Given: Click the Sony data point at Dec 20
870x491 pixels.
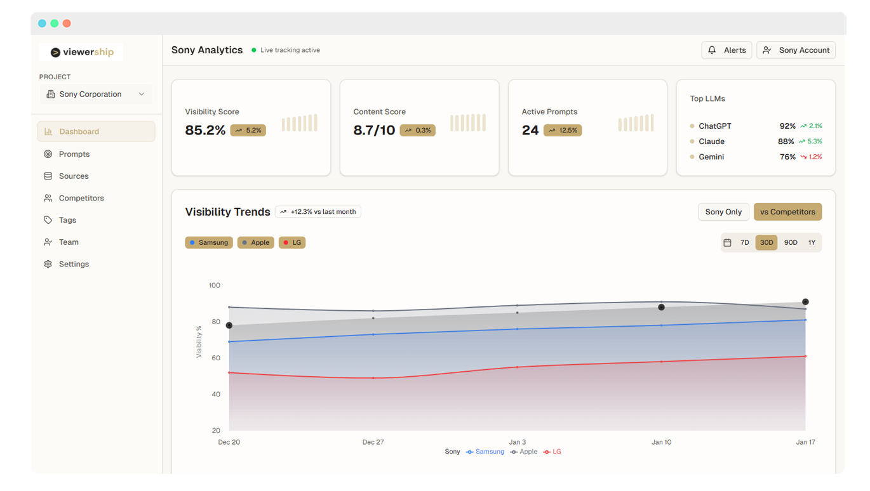Looking at the screenshot, I should tap(229, 325).
